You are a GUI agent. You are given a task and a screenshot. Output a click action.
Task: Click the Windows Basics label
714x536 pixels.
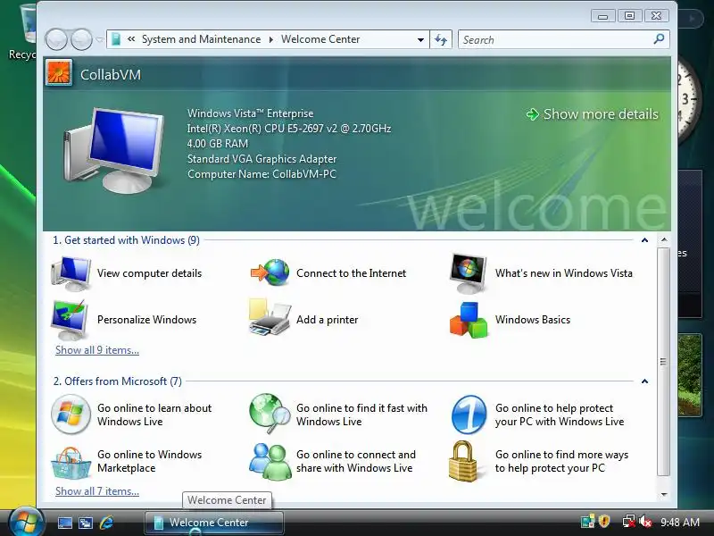tap(533, 320)
